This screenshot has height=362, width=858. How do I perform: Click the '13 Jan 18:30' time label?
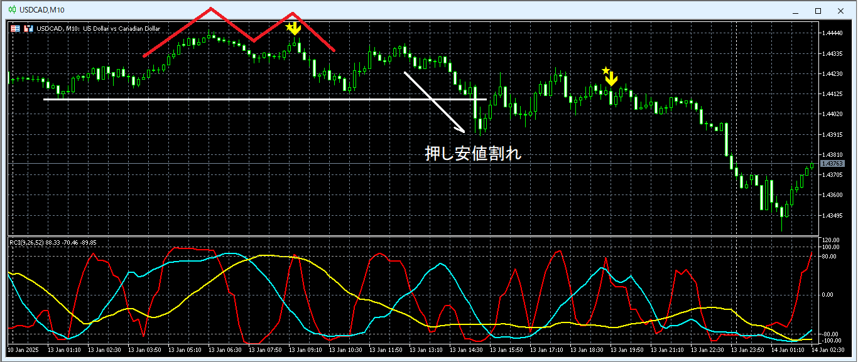click(585, 349)
